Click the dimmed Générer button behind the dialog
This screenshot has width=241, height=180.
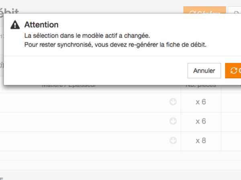coord(204,13)
